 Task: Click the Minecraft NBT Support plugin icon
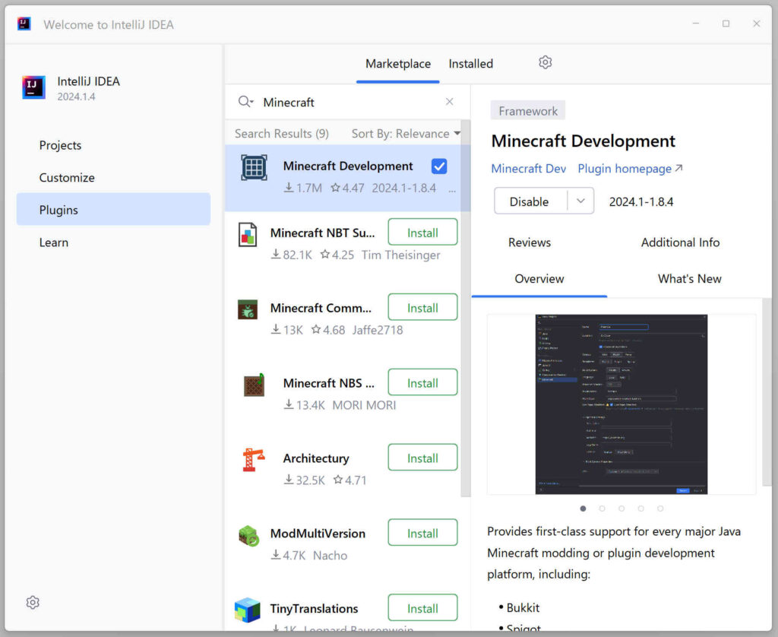tap(248, 234)
